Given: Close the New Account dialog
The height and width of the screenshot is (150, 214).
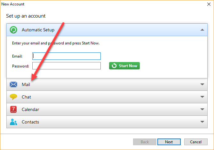Looking at the screenshot, I should click(x=209, y=4).
